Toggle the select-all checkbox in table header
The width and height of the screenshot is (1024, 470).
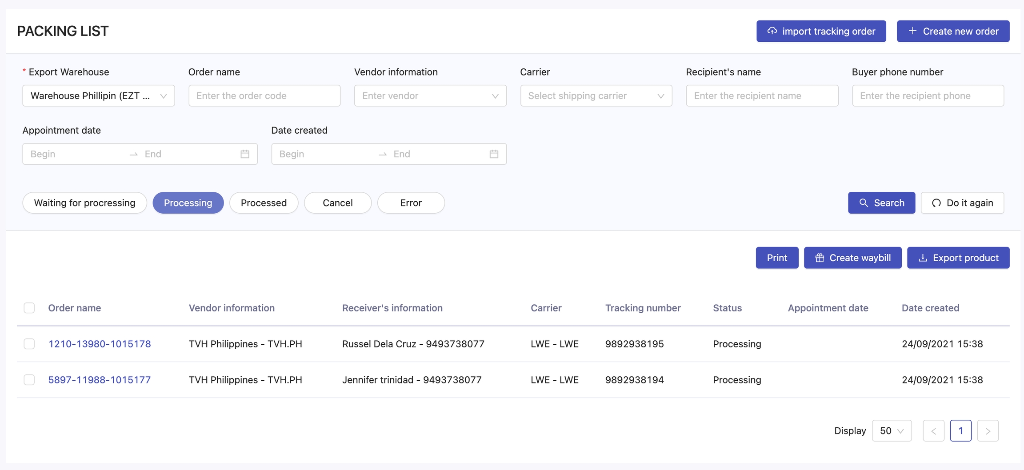click(29, 308)
